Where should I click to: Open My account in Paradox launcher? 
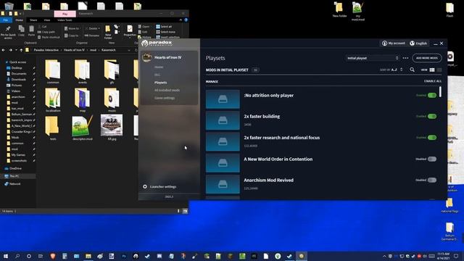point(393,43)
